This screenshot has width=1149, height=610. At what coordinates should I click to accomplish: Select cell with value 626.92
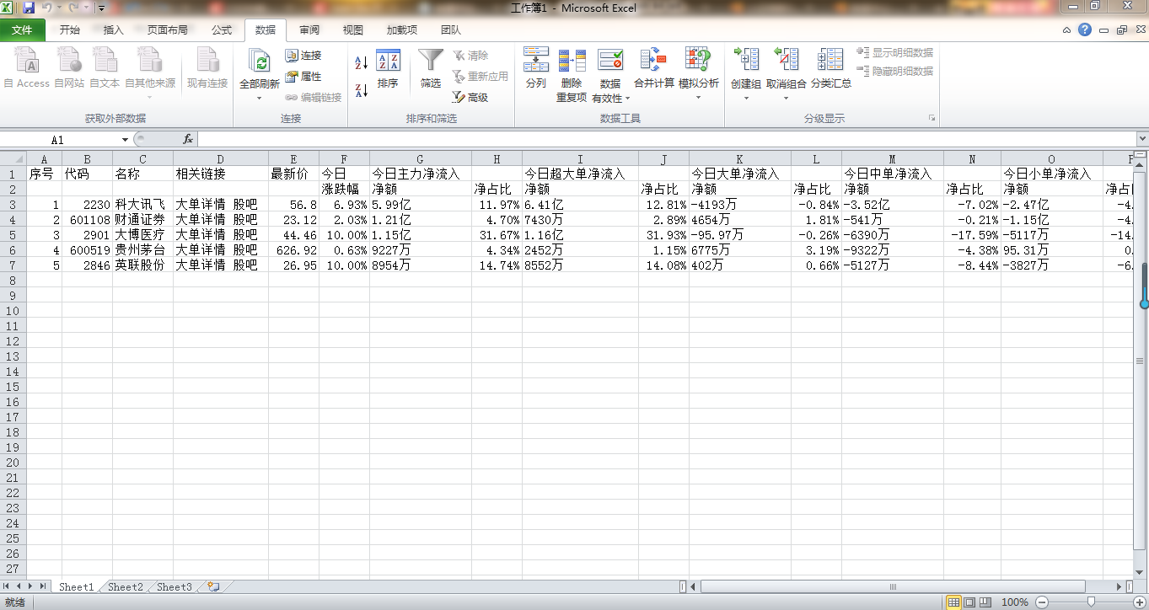(x=293, y=249)
